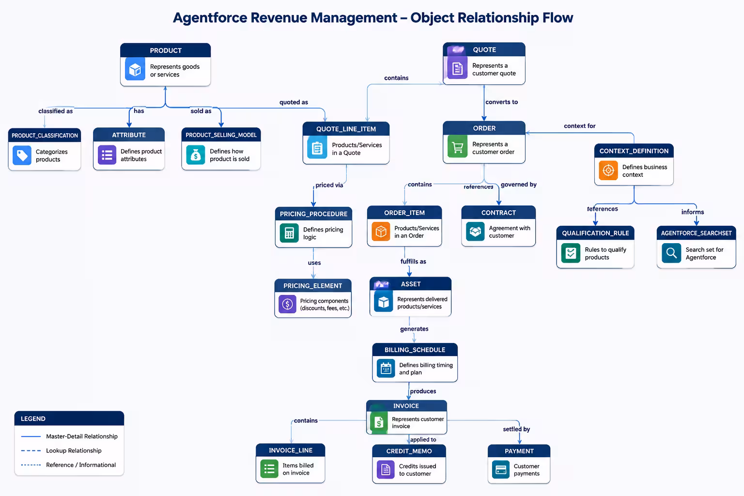Viewport: 744px width, 496px height.
Task: Click the CREDIT_MEMO node title
Action: coord(409,451)
